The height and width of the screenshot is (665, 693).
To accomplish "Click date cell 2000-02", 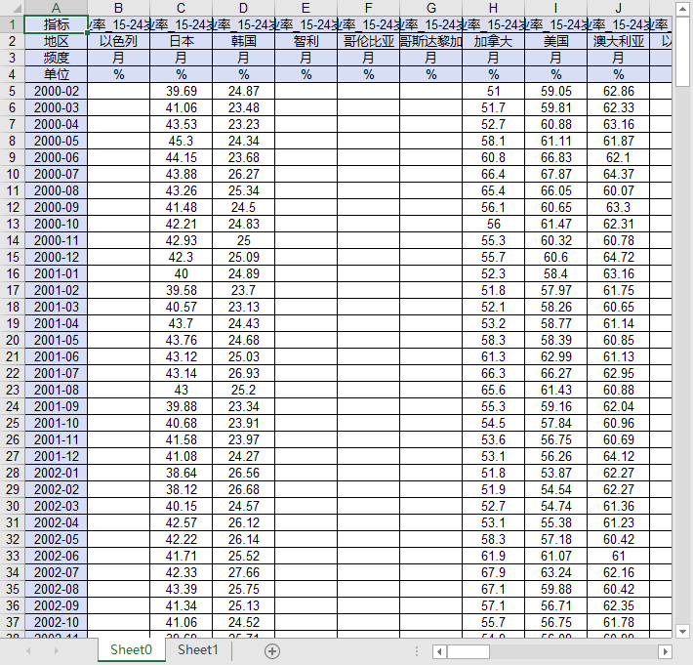I will pos(57,91).
